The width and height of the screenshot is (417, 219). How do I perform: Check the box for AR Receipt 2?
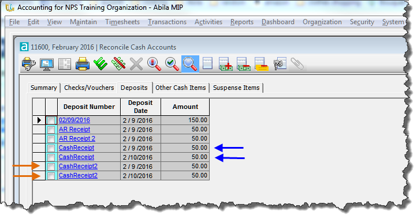(x=51, y=139)
